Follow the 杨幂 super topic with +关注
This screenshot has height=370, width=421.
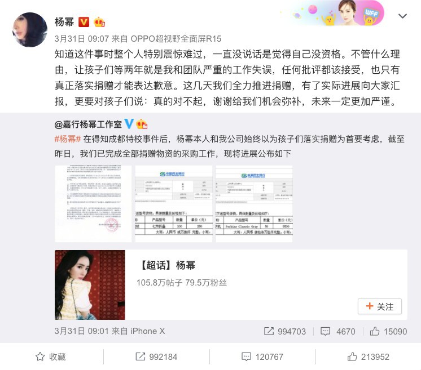tap(380, 306)
